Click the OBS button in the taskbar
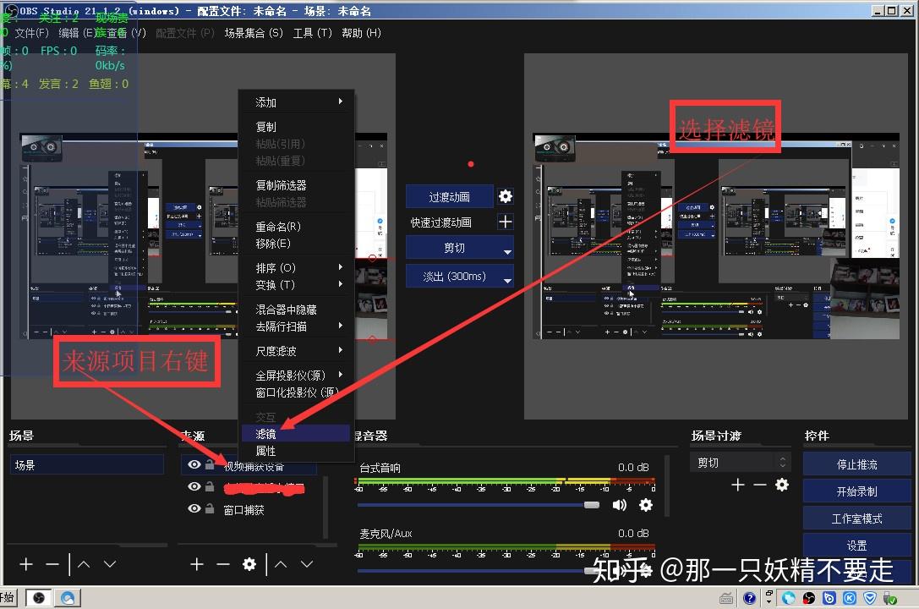 [39, 598]
